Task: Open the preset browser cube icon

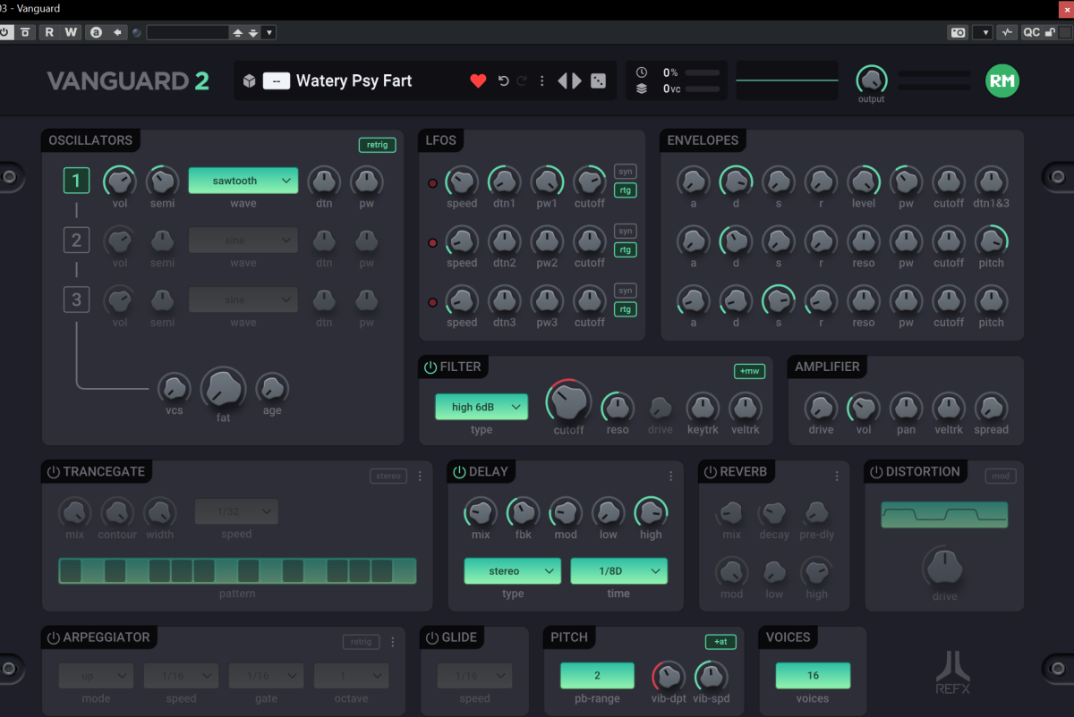Action: 249,80
